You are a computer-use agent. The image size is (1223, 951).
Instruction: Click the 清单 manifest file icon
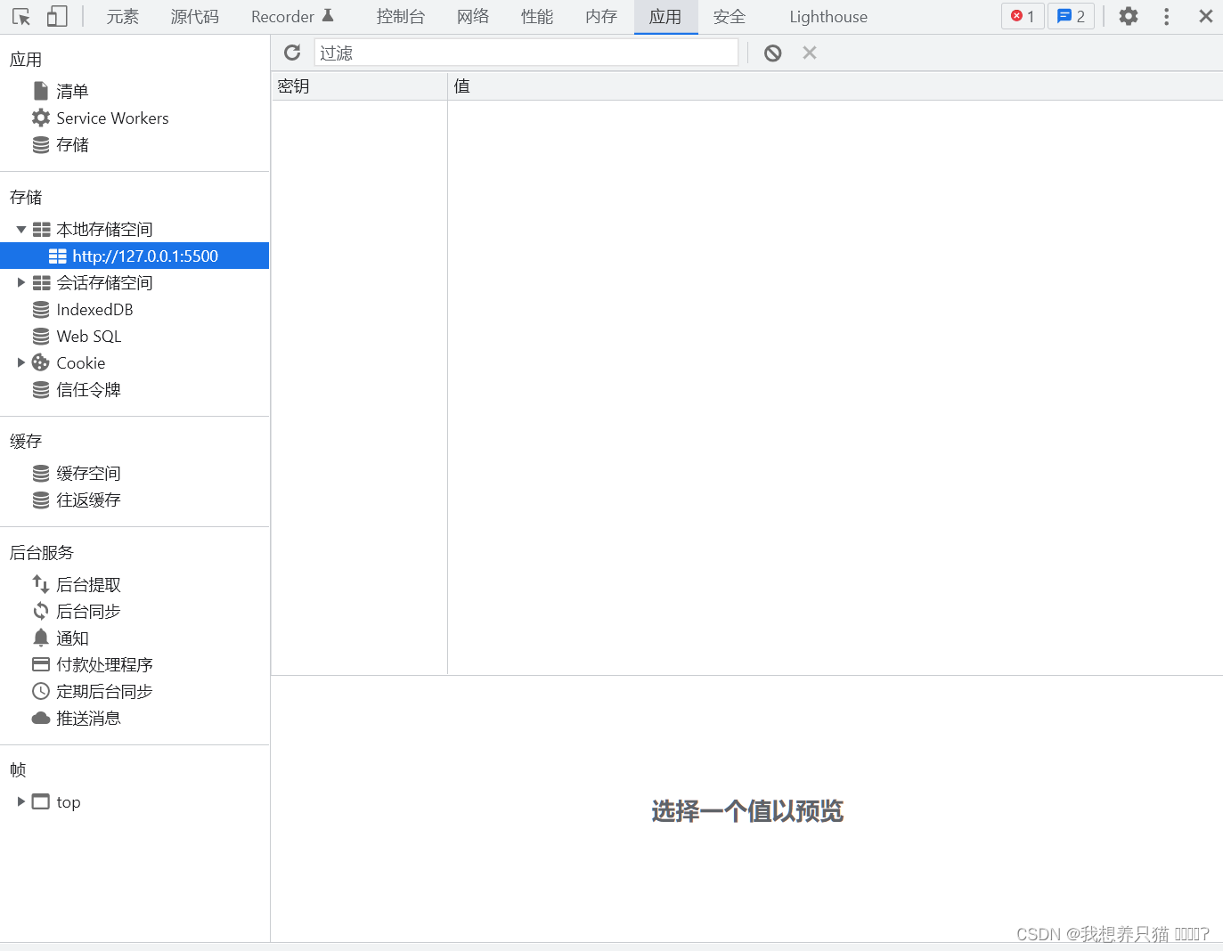tap(41, 91)
